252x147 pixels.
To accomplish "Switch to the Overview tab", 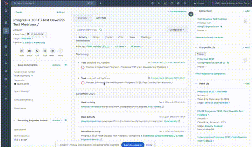I will (x=83, y=18).
